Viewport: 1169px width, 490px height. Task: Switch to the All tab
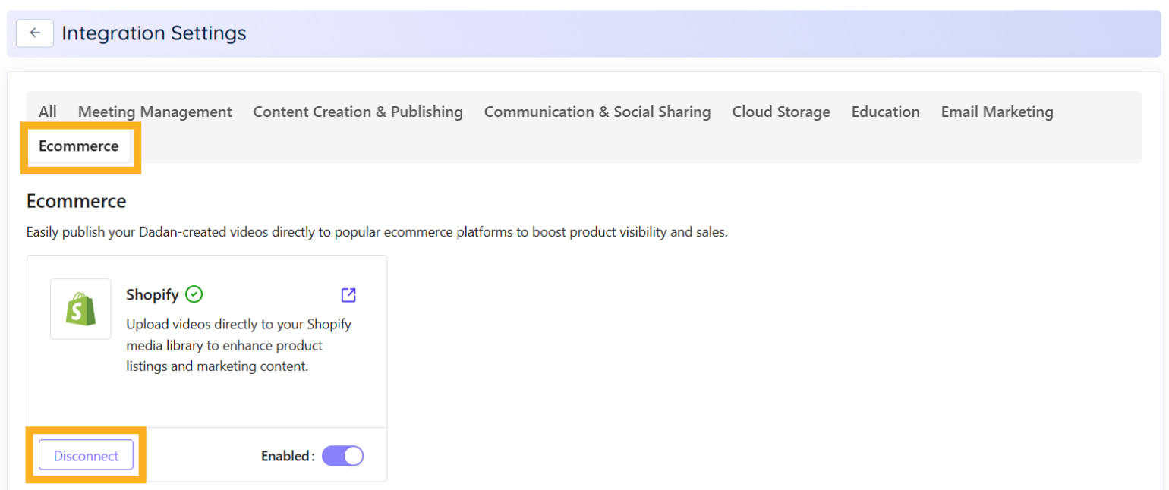coord(48,112)
